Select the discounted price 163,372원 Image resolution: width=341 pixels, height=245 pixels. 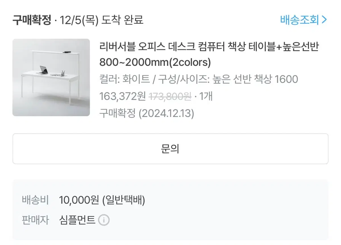123,97
